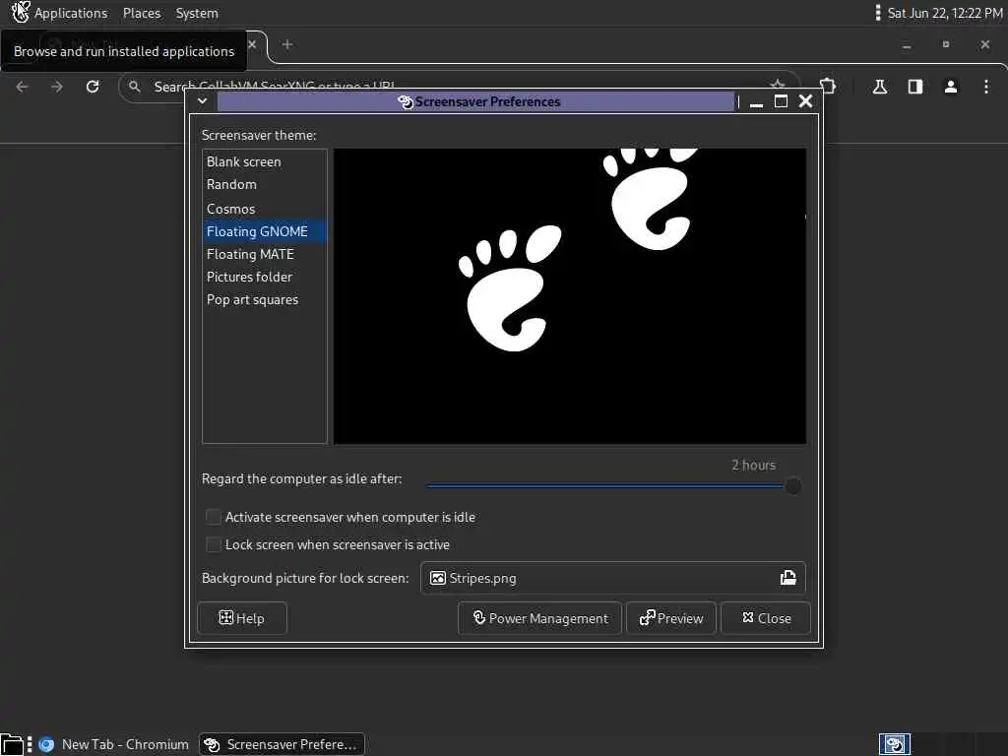Screen dimensions: 1008x756
Task: Select the Pictures folder theme
Action: 264,277
